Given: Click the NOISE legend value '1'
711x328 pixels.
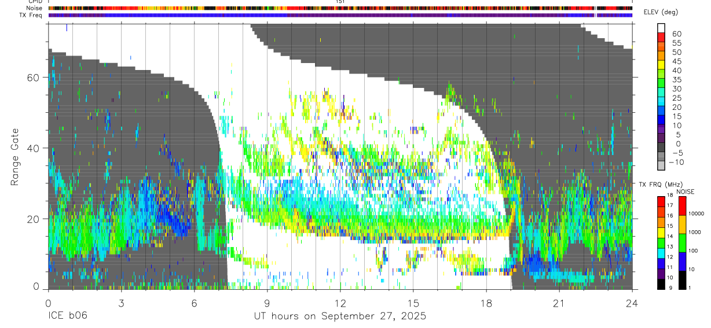Looking at the screenshot, I should pos(690,288).
